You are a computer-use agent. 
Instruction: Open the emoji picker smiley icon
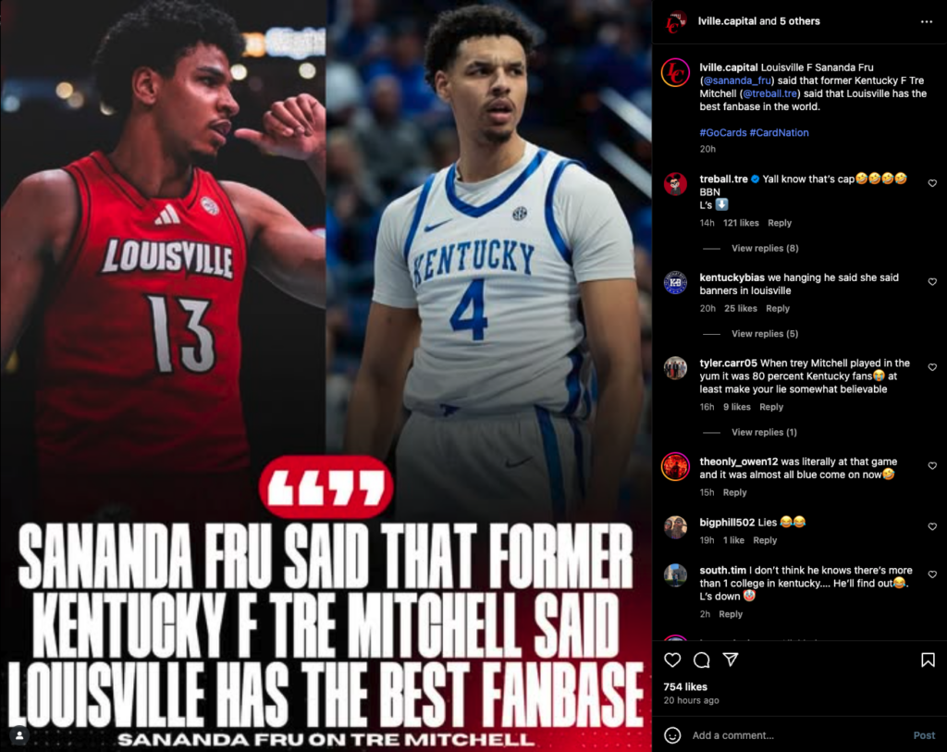[672, 735]
